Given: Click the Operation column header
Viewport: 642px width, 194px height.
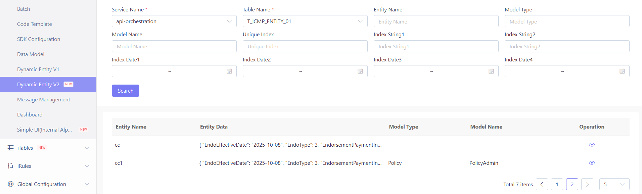Looking at the screenshot, I should (592, 127).
